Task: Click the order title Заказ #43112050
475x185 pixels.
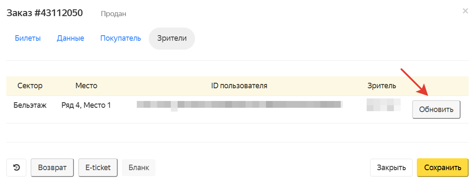Action: click(45, 13)
